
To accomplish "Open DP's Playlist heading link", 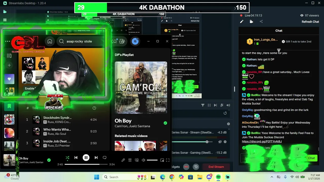I will coord(124,55).
